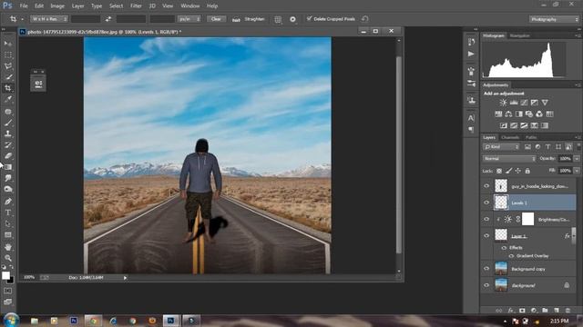
Task: Click the foreground color swatch
Action: [5, 275]
